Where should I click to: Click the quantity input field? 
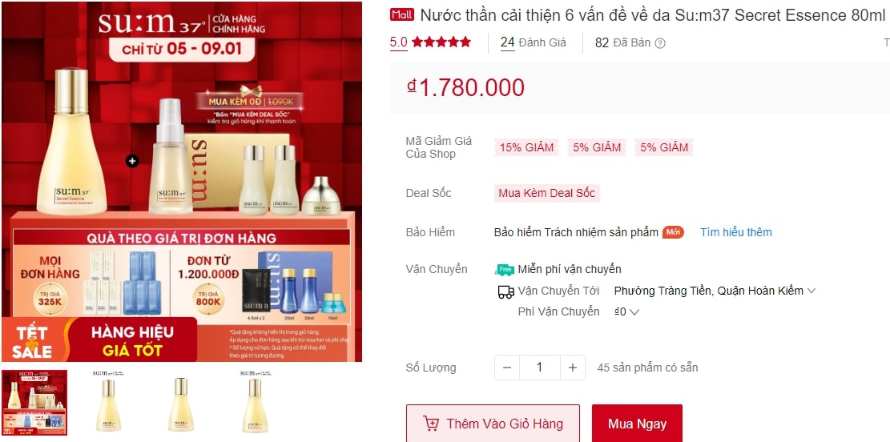[540, 368]
